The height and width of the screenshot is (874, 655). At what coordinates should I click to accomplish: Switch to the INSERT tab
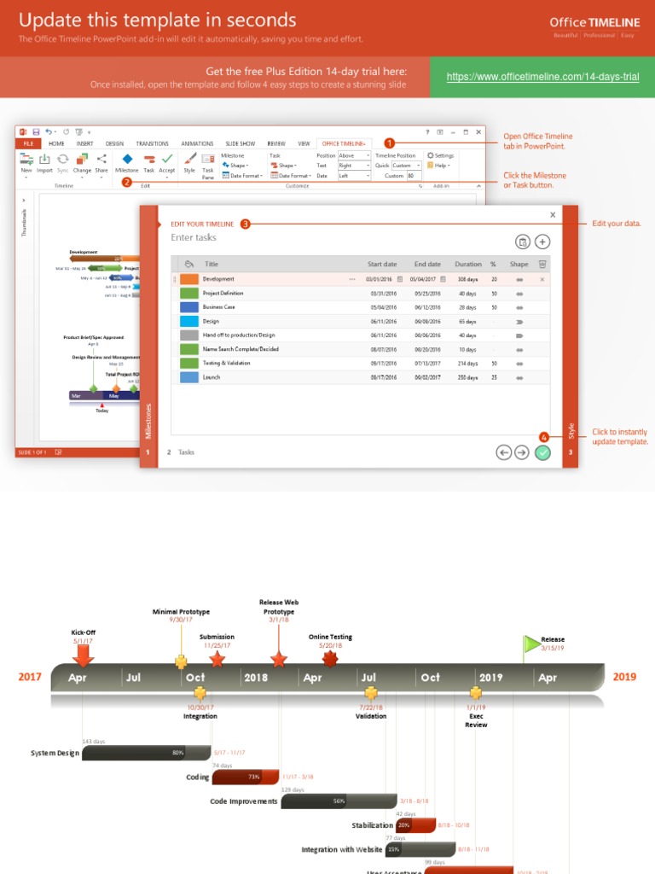(84, 143)
